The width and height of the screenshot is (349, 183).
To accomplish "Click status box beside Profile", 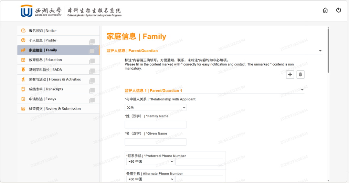I will [92, 42].
